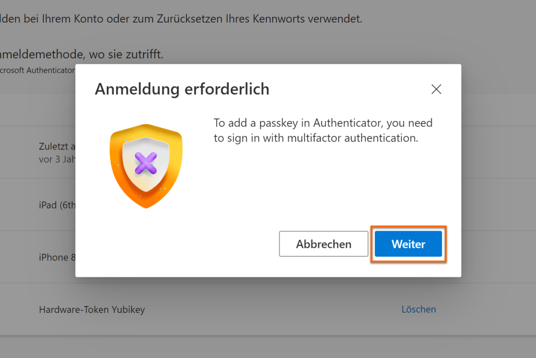Click the X to dismiss the dialog
Screen dimensions: 536x358
pyautogui.click(x=436, y=89)
